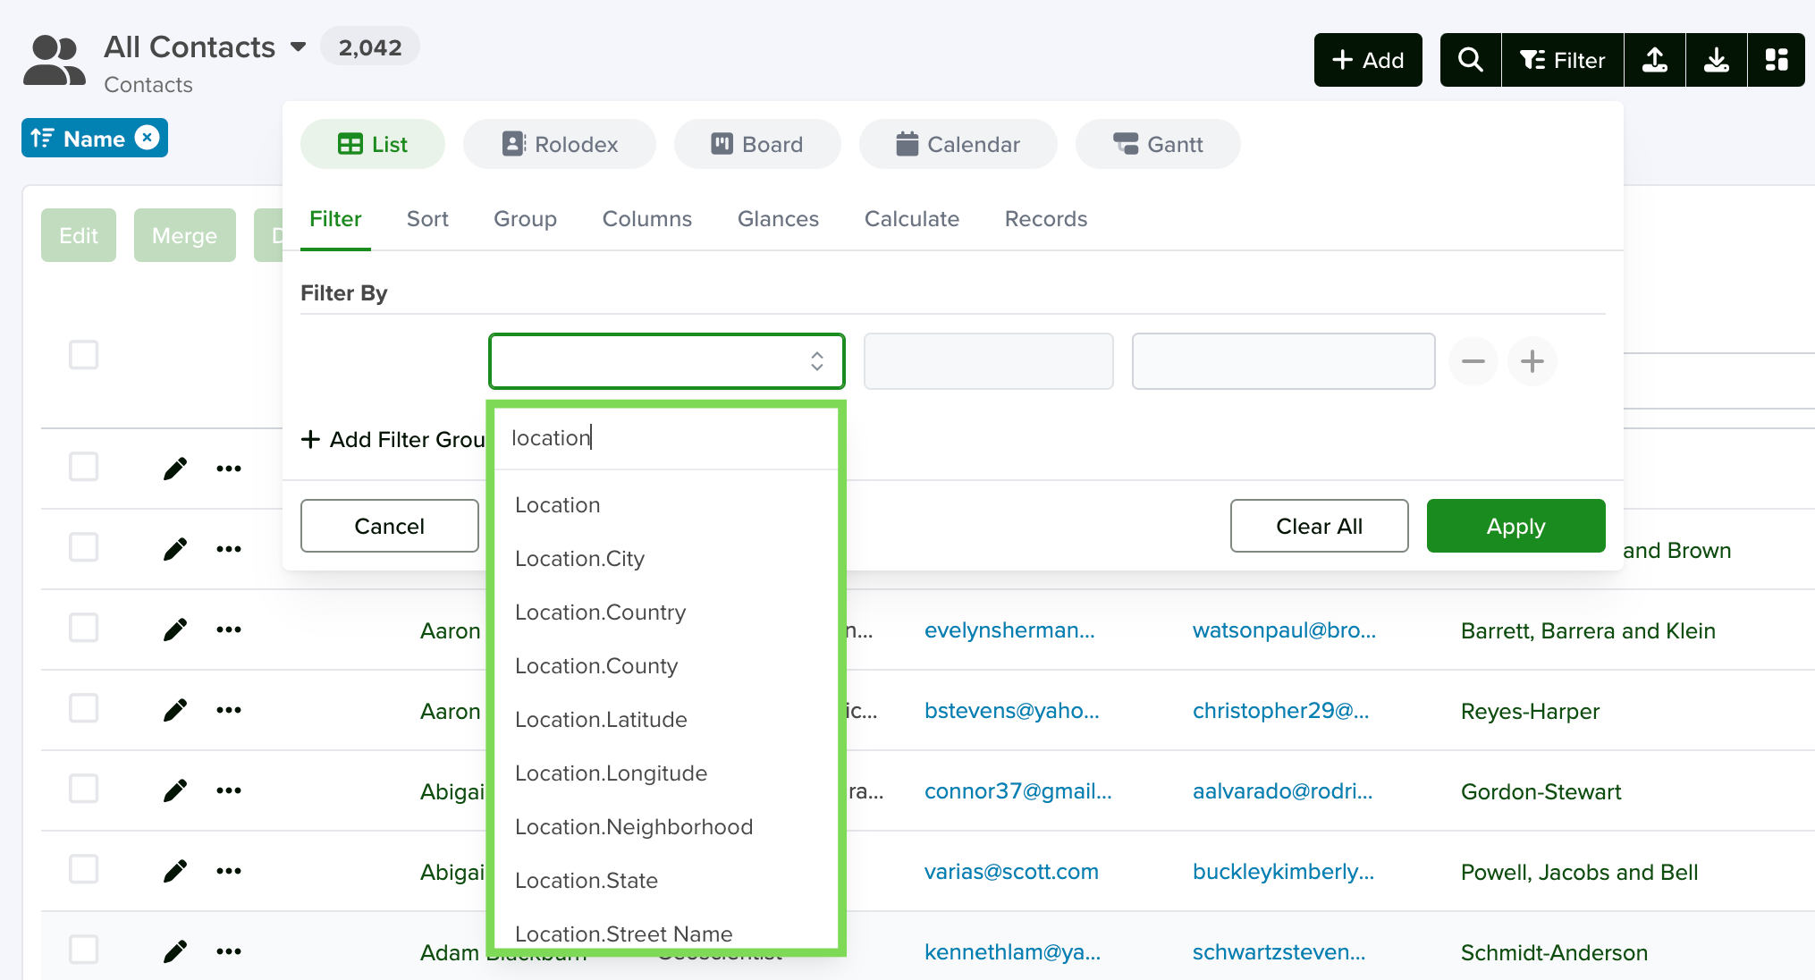Choose Location.County from the field list
Image resolution: width=1815 pixels, height=980 pixels.
(x=666, y=666)
